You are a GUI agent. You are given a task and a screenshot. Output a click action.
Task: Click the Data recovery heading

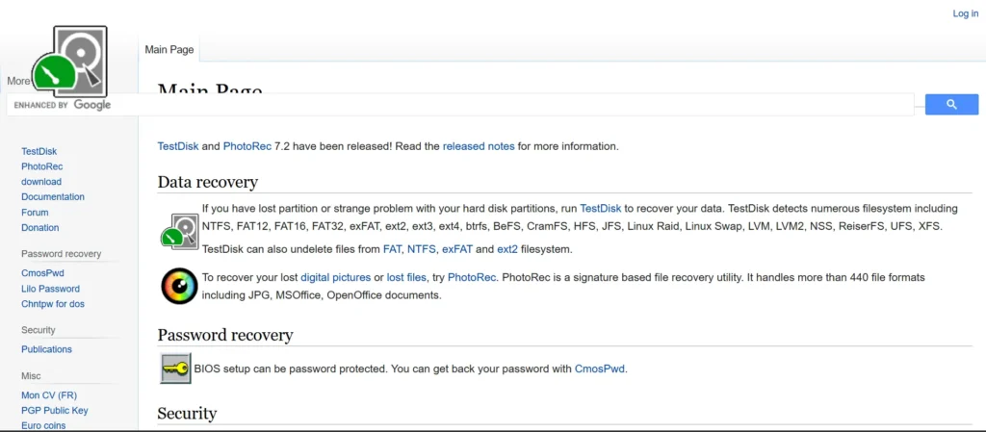(x=208, y=182)
